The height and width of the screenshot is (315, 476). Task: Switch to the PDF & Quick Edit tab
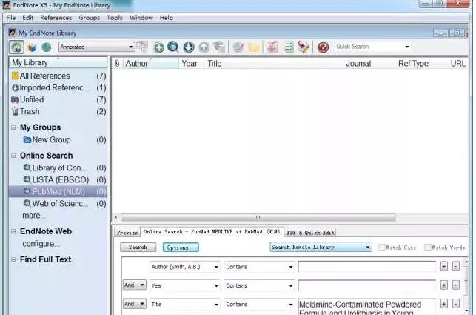tap(310, 233)
